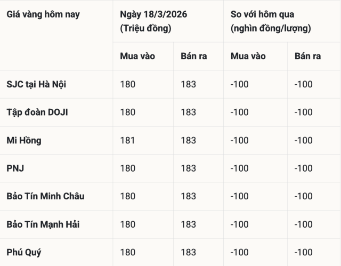Select the 'PNJ' row label
This screenshot has height=266, width=341.
[x=15, y=168]
